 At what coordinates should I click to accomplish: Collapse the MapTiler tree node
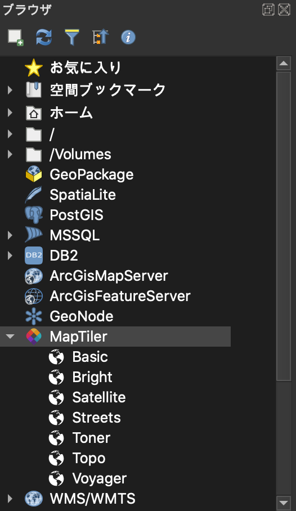pos(10,337)
